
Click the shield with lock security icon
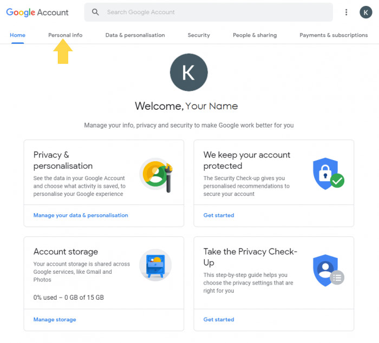(328, 174)
